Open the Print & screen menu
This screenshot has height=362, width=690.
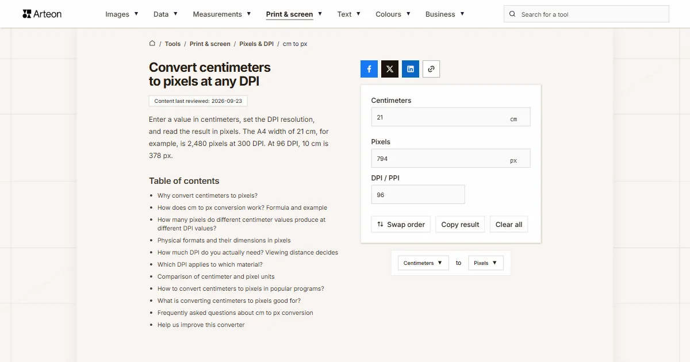tap(294, 14)
